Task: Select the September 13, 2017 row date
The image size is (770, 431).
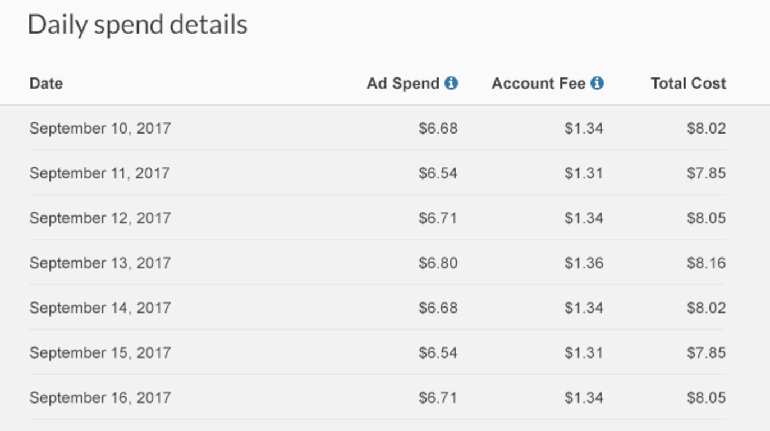Action: [x=100, y=263]
